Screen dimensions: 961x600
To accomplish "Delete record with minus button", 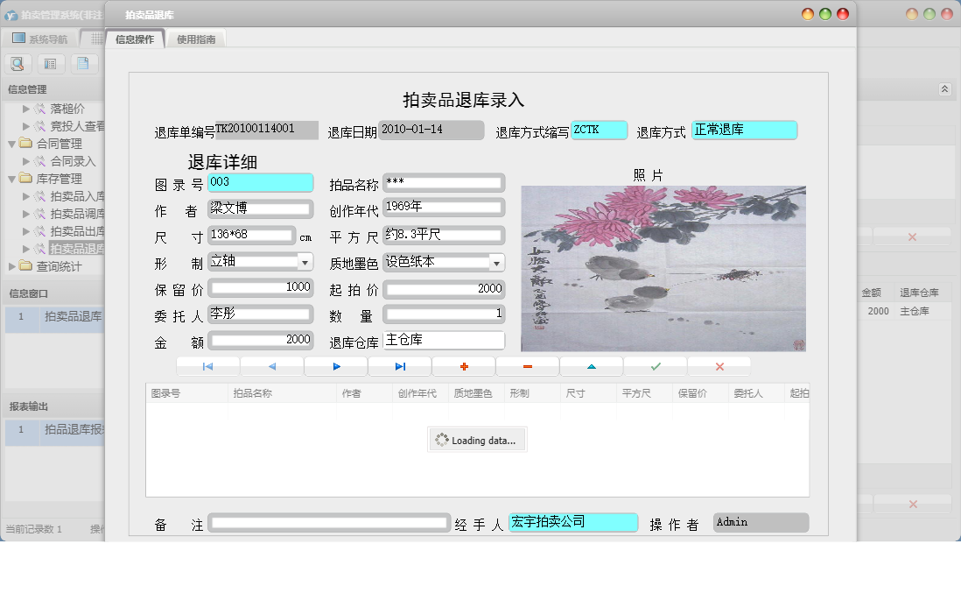I will [528, 366].
